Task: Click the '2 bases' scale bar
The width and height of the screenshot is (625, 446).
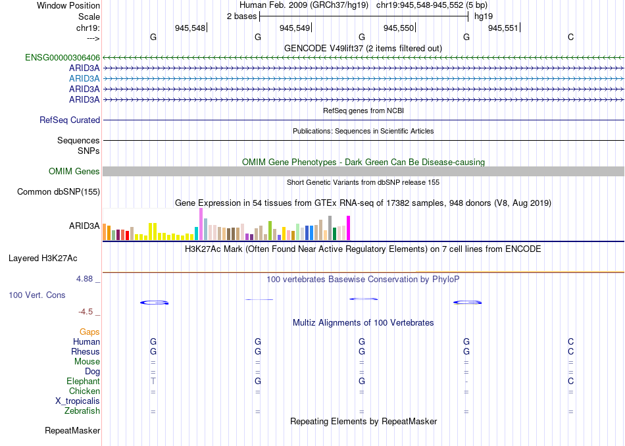Action: click(364, 16)
